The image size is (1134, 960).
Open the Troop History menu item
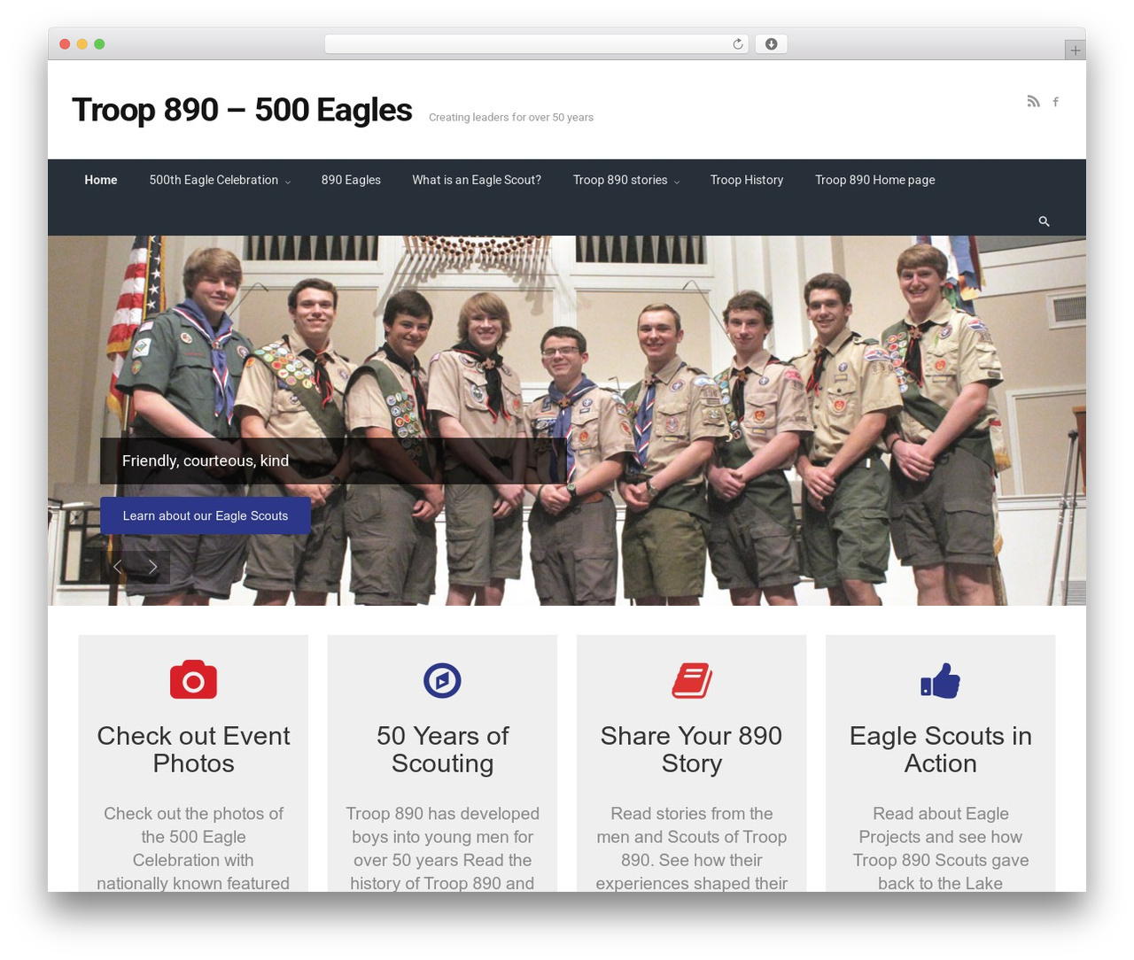[x=747, y=180]
